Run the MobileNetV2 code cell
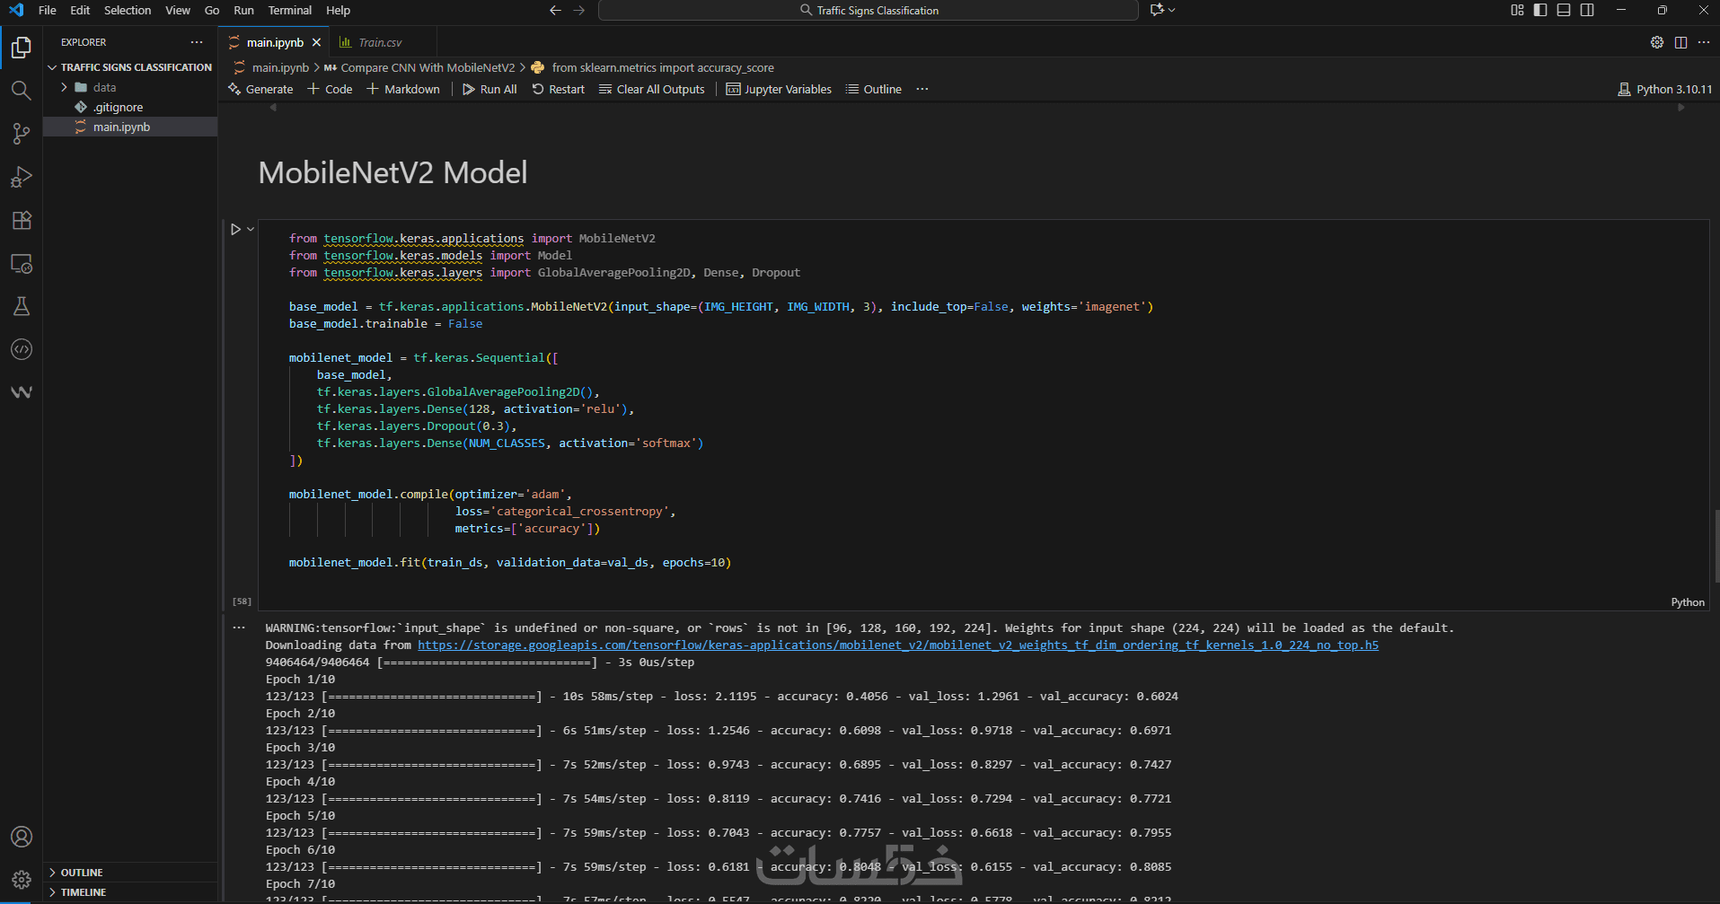The width and height of the screenshot is (1720, 904). [x=235, y=230]
